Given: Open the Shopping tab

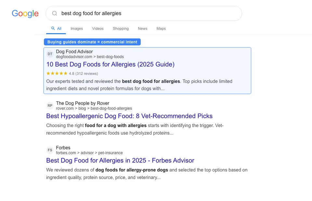Looking at the screenshot, I should coord(121,29).
